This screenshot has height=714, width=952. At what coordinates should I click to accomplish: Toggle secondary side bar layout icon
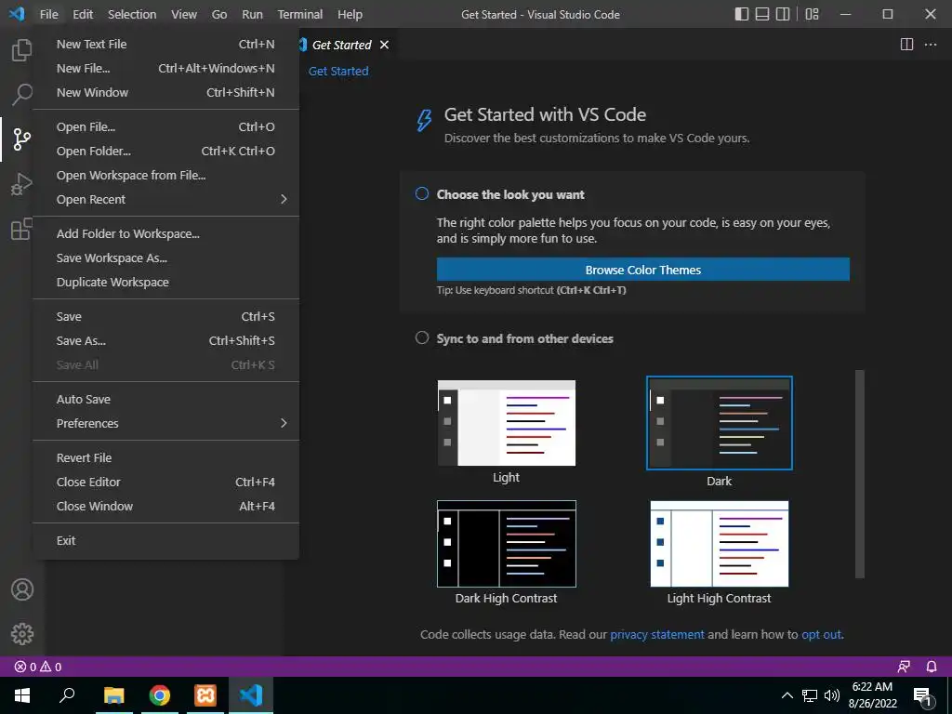click(783, 14)
